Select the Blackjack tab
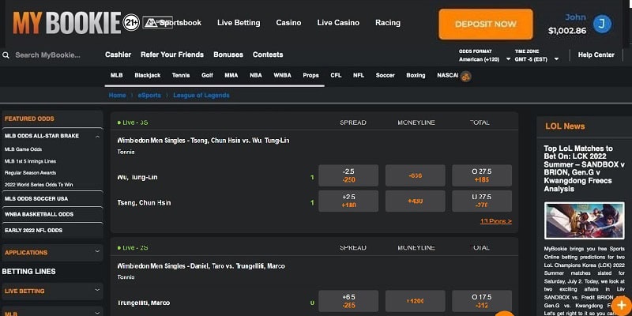Screen dimensions: 632x316 pyautogui.click(x=148, y=75)
